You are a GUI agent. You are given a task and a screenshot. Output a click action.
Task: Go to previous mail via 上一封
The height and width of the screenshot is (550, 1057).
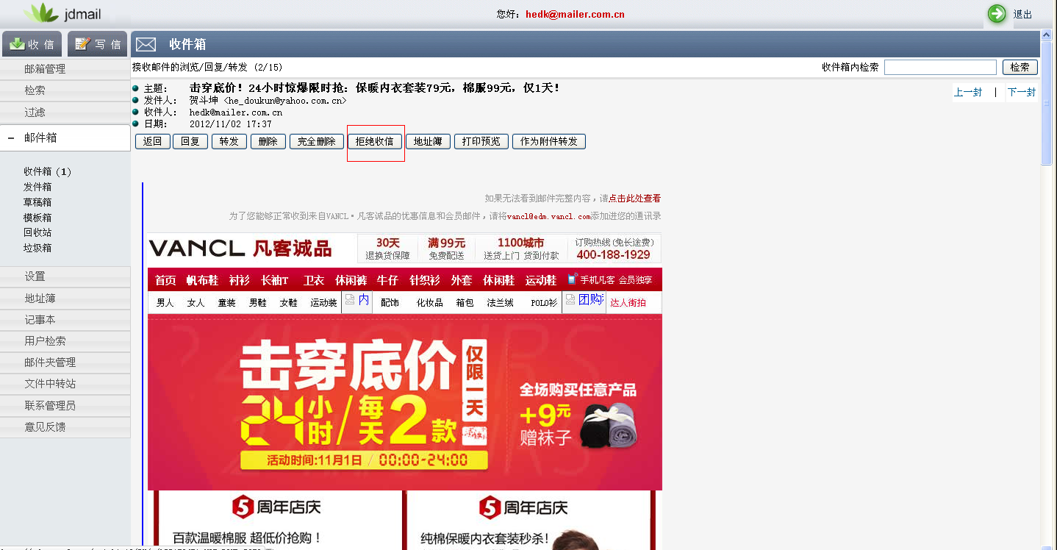968,92
